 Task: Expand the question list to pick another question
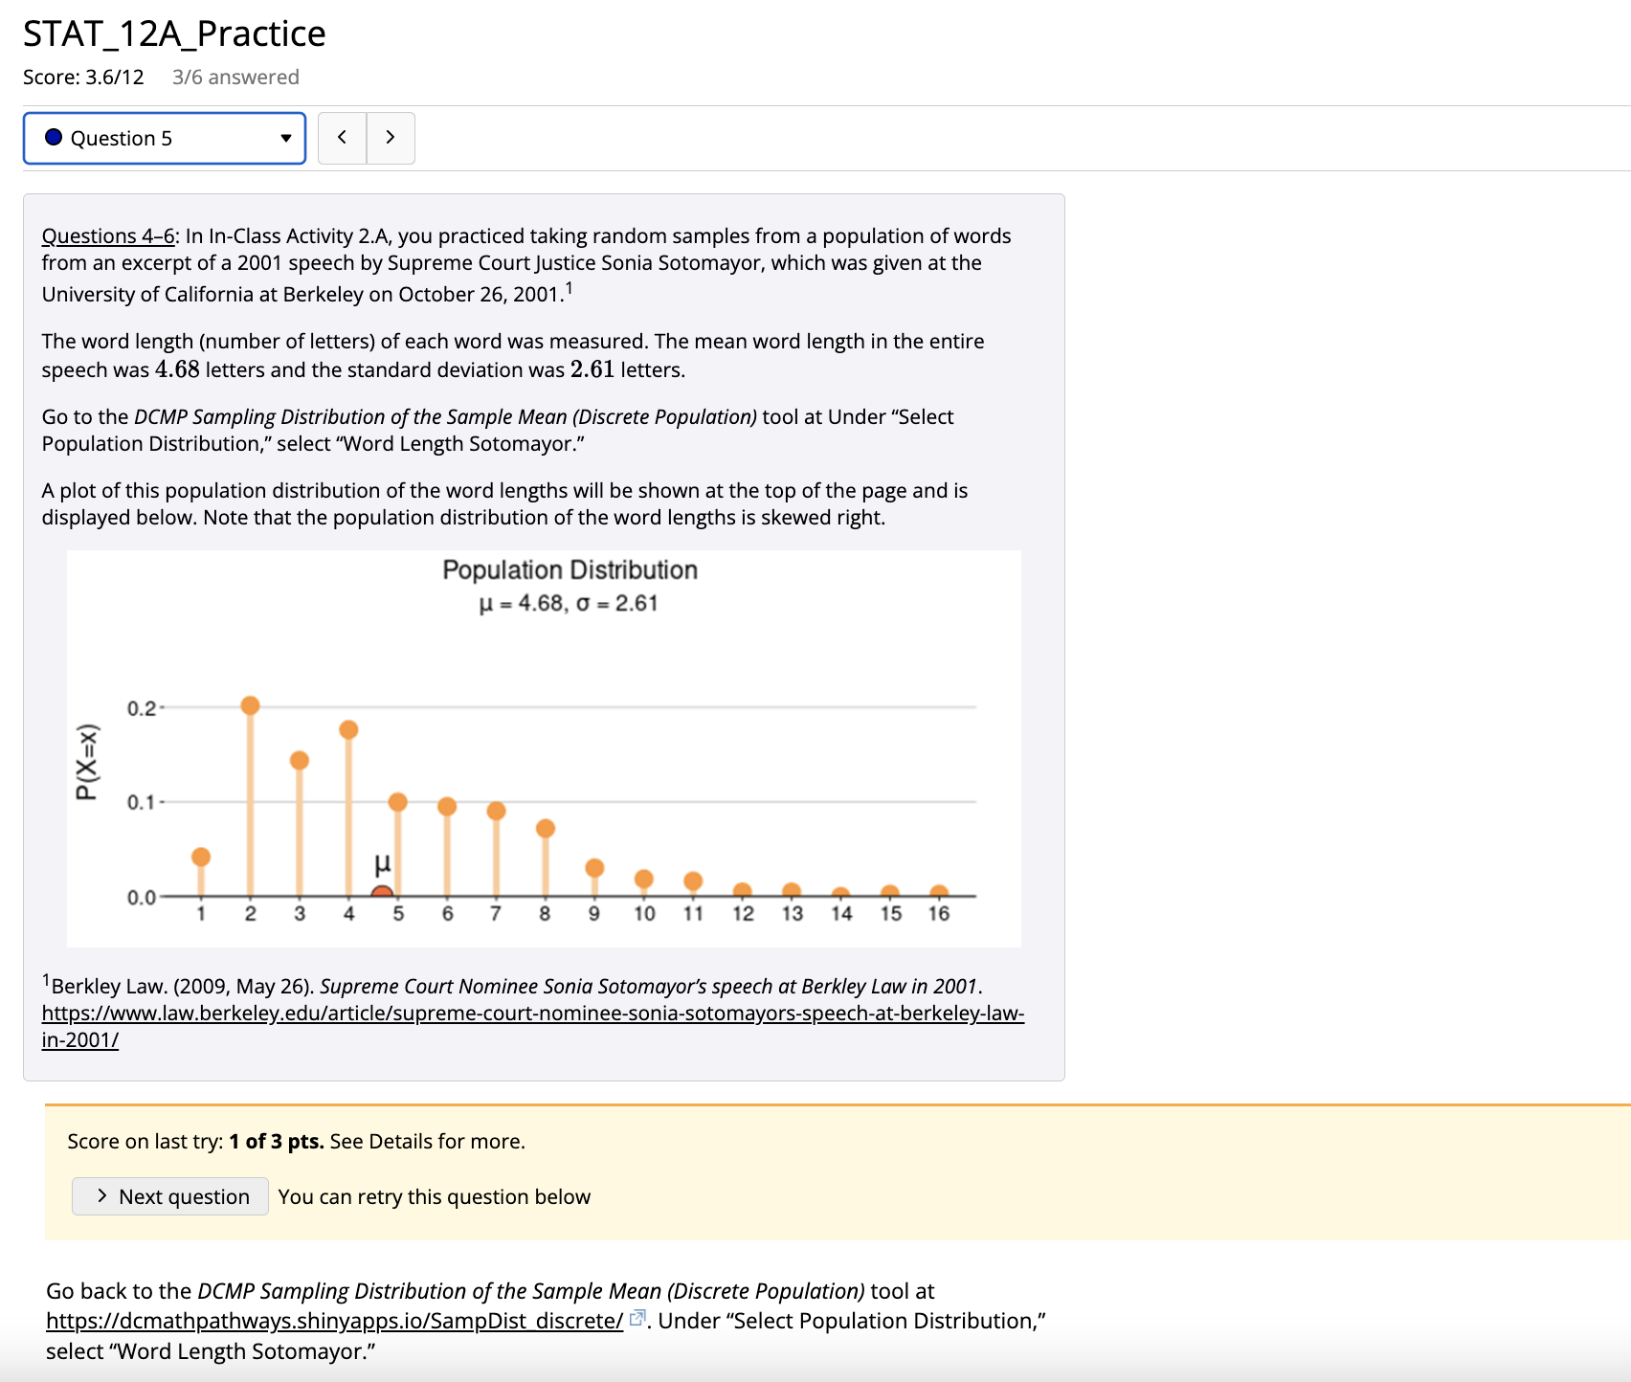click(164, 138)
